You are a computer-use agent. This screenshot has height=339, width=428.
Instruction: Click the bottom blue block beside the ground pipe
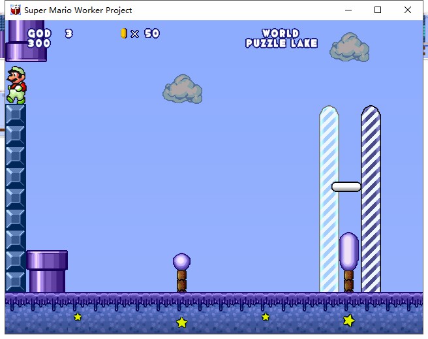(16, 282)
